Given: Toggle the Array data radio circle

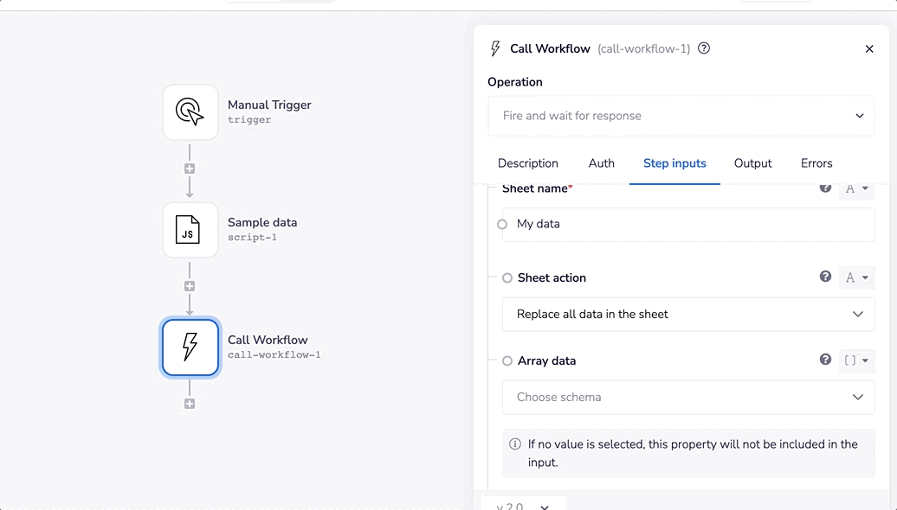Looking at the screenshot, I should 507,361.
